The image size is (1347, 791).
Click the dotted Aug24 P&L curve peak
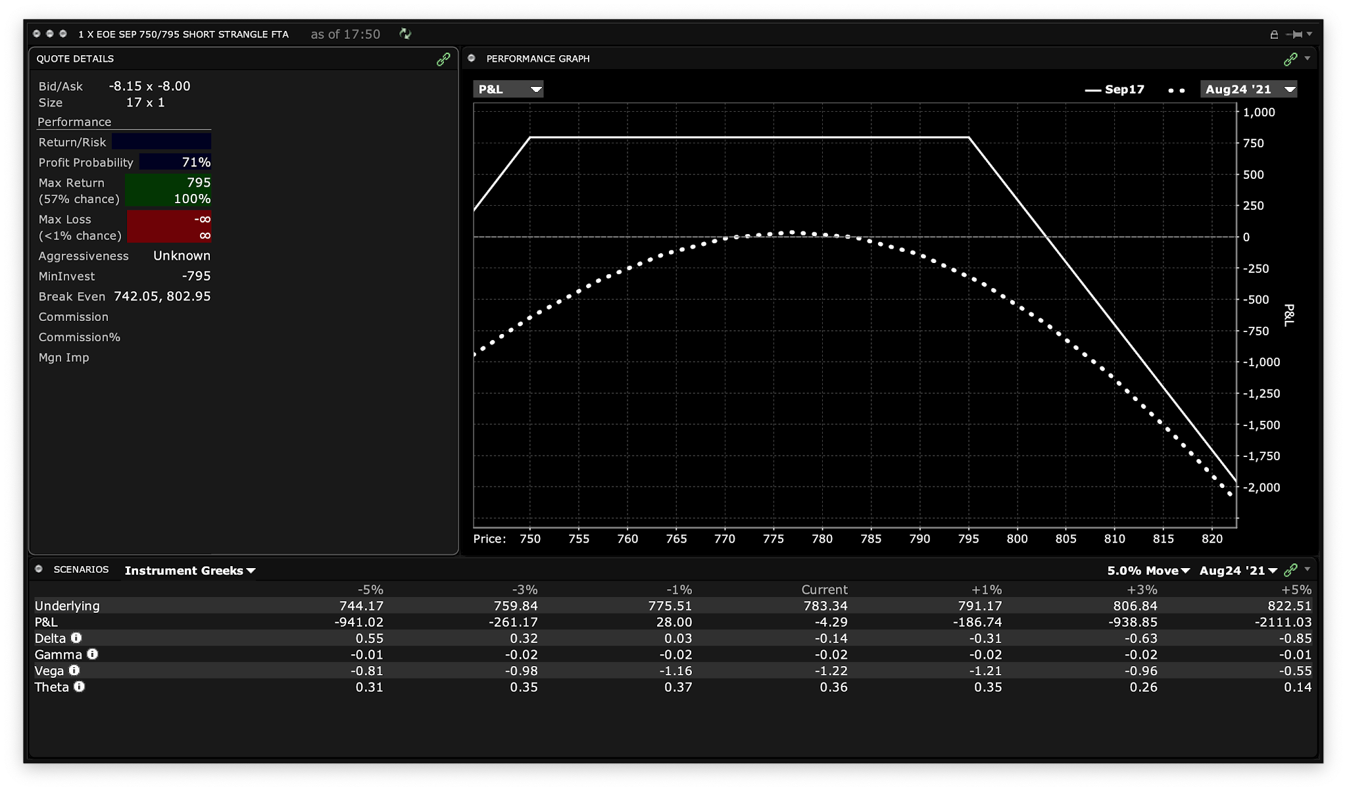coord(793,232)
